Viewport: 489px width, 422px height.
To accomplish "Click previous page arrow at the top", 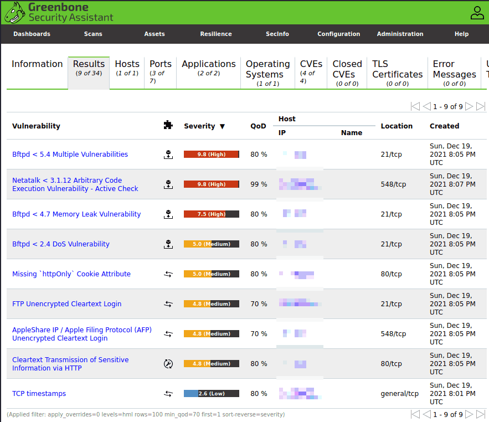I will (426, 106).
